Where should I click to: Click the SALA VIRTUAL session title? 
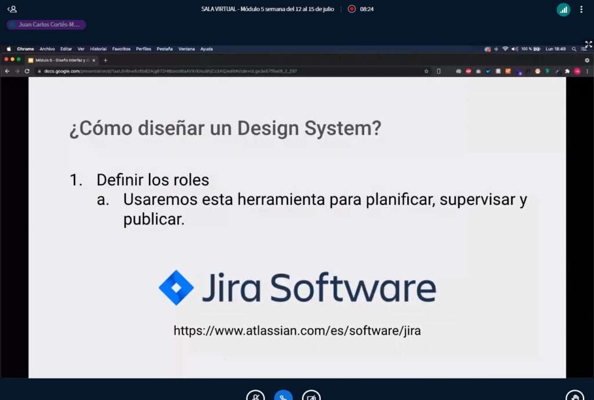click(x=267, y=9)
